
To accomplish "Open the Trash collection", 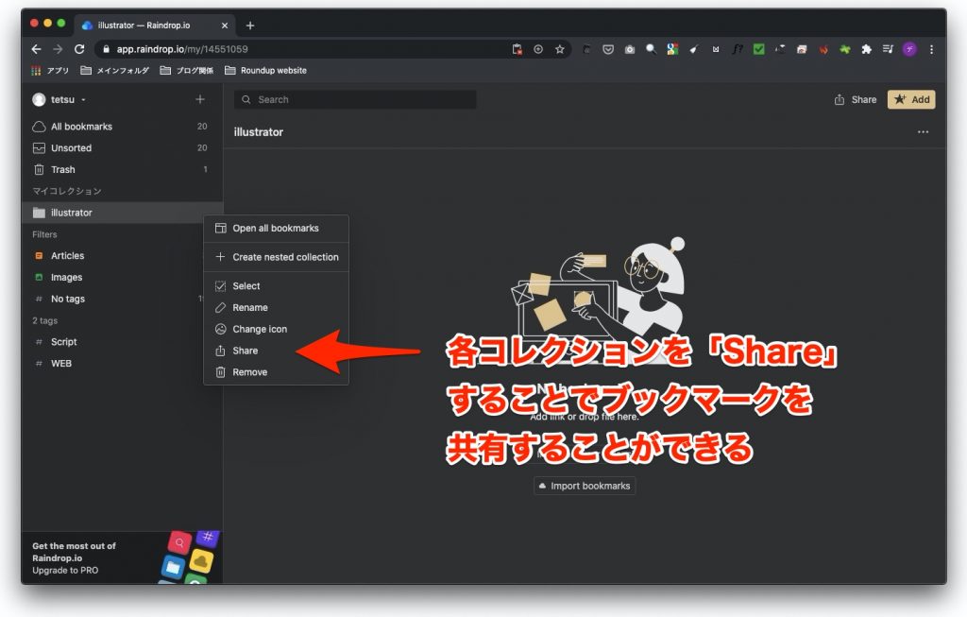I will click(122, 170).
